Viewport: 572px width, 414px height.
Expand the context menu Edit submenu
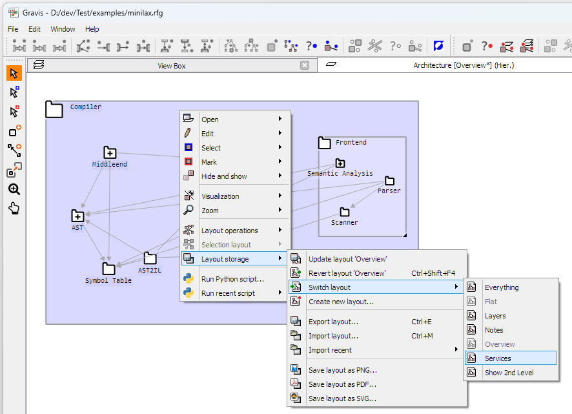[236, 133]
